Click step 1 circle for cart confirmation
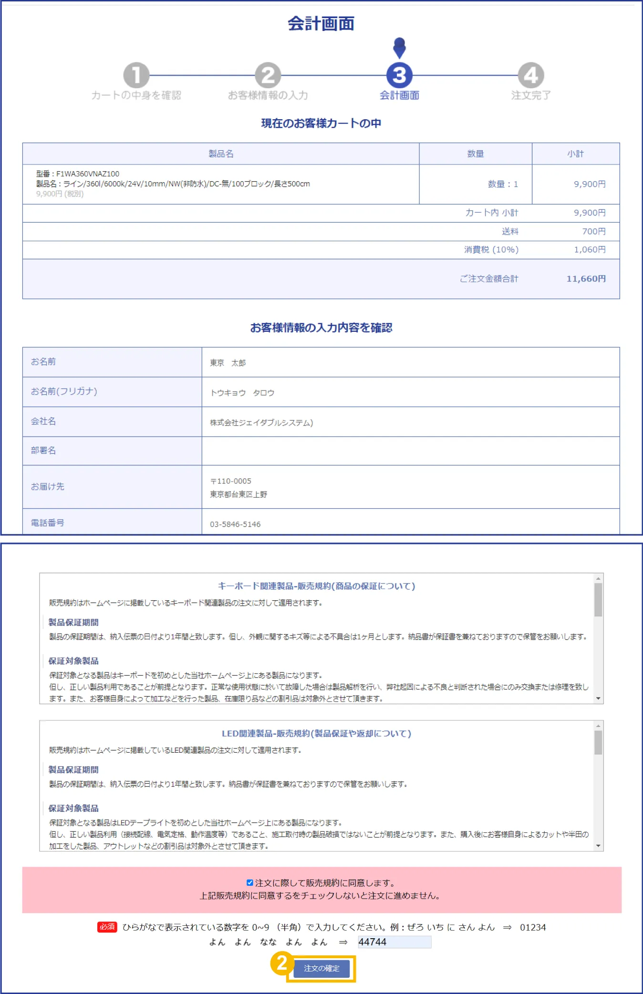Viewport: 643px width, 994px height. tap(136, 75)
